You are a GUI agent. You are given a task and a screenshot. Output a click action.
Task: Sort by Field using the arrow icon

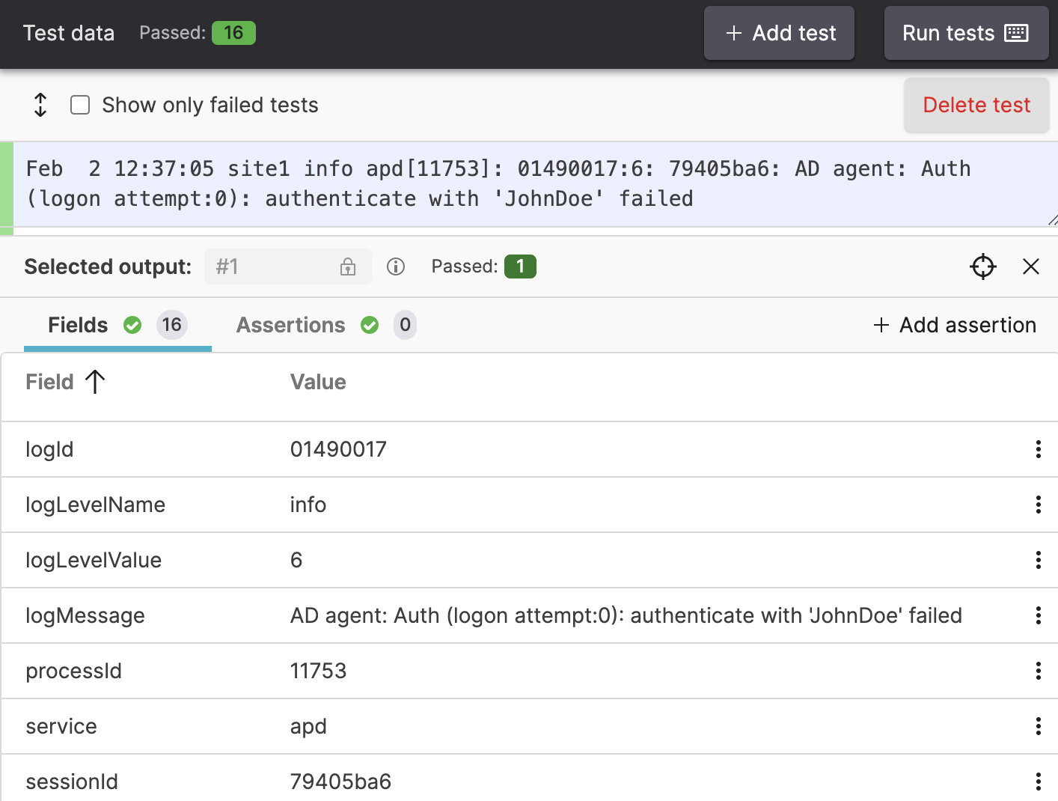coord(95,382)
